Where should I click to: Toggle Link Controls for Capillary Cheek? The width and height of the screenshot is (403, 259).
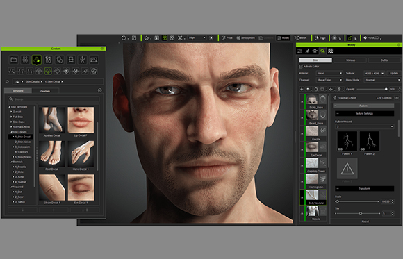[396, 98]
